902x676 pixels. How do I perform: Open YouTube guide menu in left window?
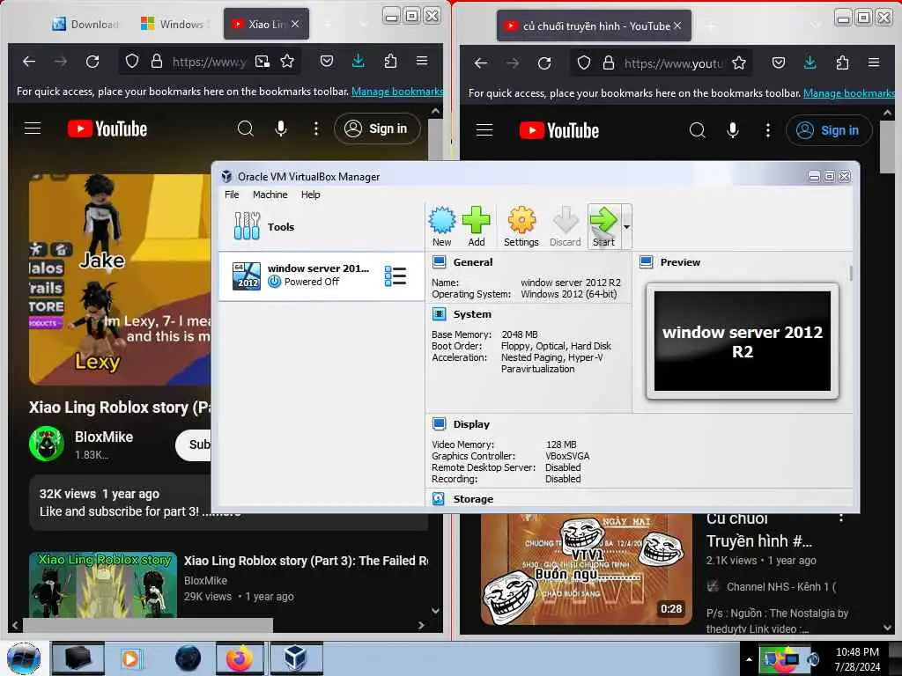click(33, 129)
